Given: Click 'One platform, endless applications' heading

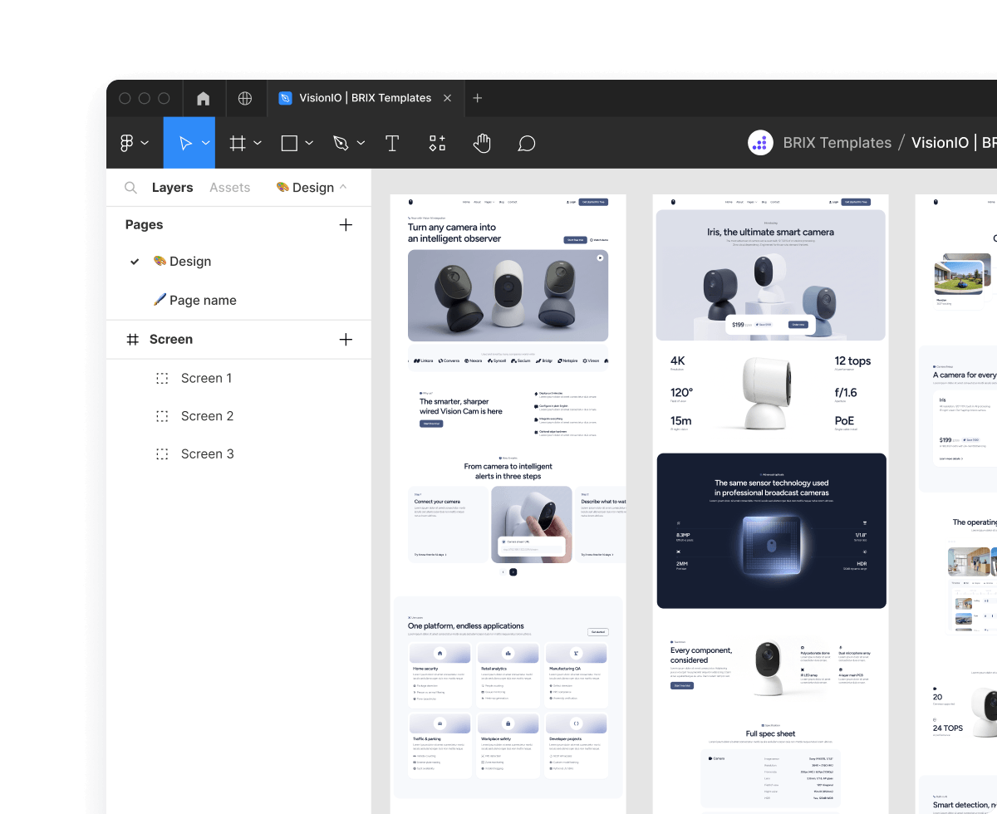Looking at the screenshot, I should coord(466,625).
